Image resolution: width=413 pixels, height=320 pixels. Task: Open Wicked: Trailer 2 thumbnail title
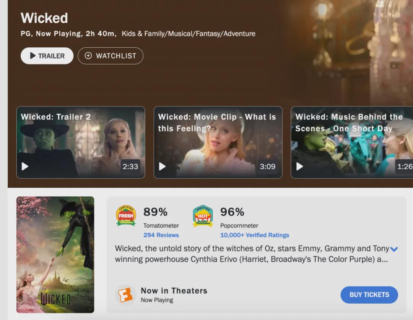click(56, 117)
